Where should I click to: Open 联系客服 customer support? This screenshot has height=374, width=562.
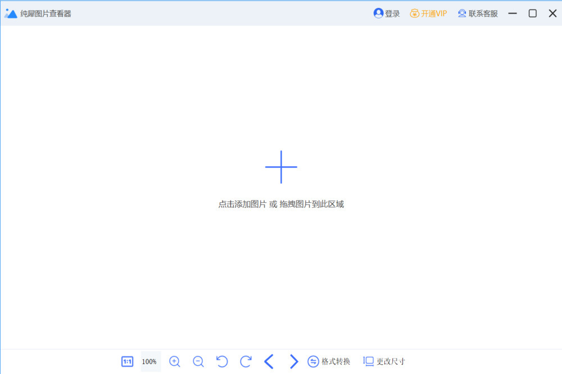pyautogui.click(x=483, y=13)
